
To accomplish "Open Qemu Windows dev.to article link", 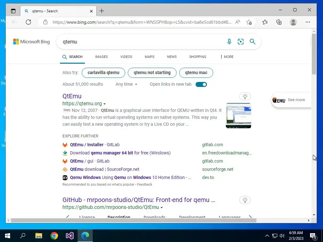I will coord(130,177).
